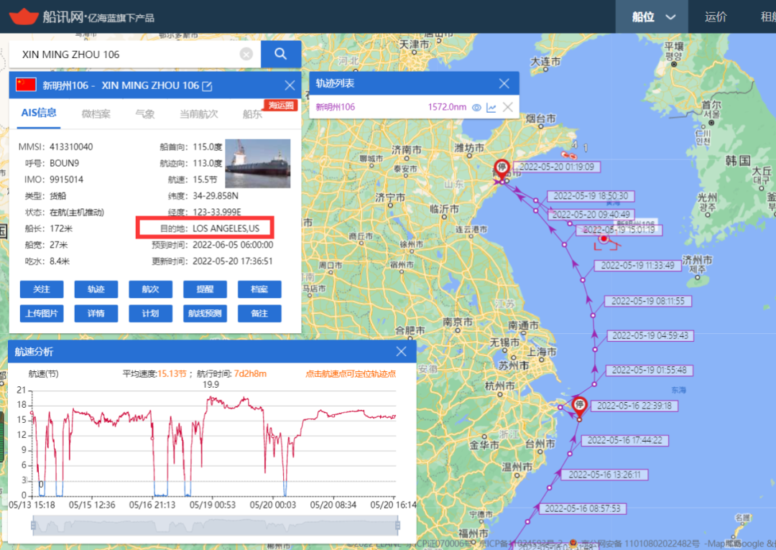
Task: Click the edit icon beside ship name
Action: coord(207,86)
